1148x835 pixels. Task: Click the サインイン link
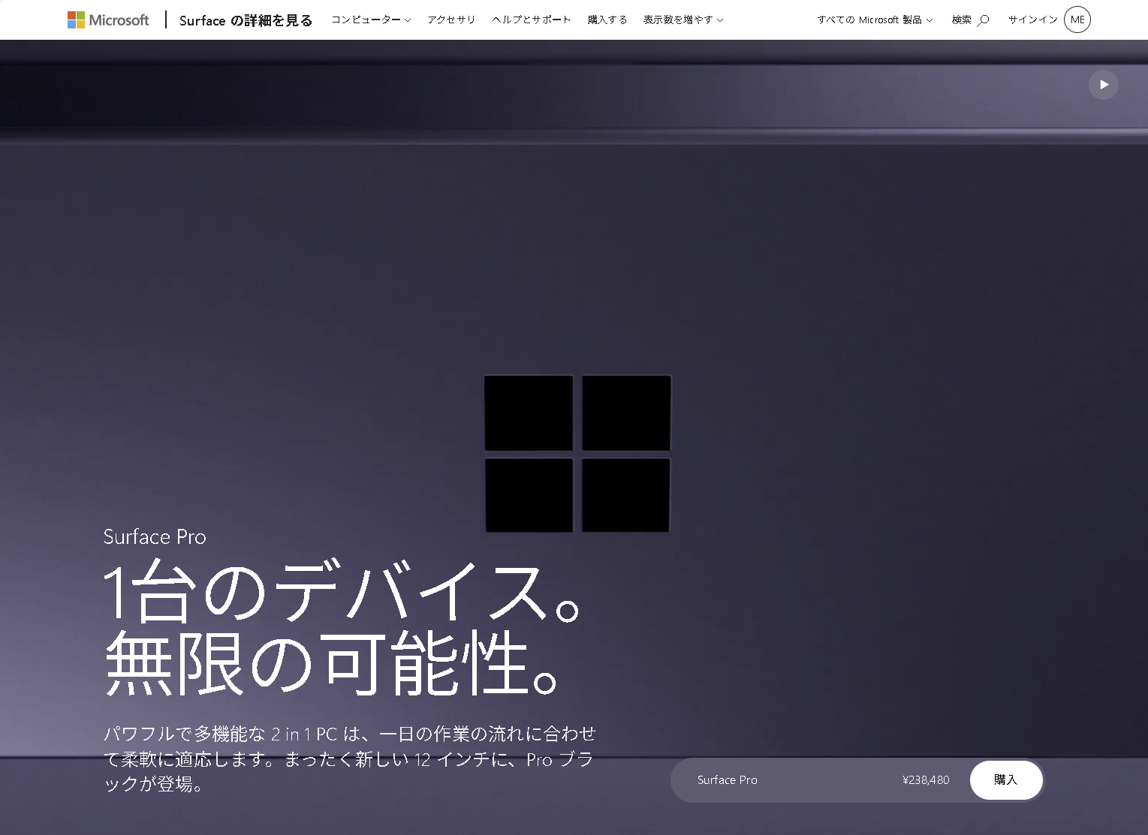click(x=1032, y=20)
